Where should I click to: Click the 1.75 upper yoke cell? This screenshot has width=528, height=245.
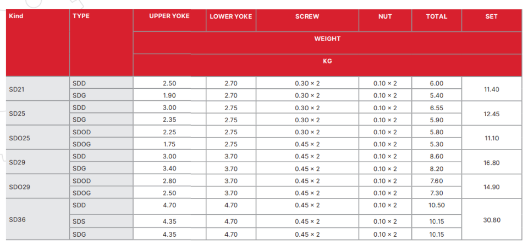pos(169,145)
